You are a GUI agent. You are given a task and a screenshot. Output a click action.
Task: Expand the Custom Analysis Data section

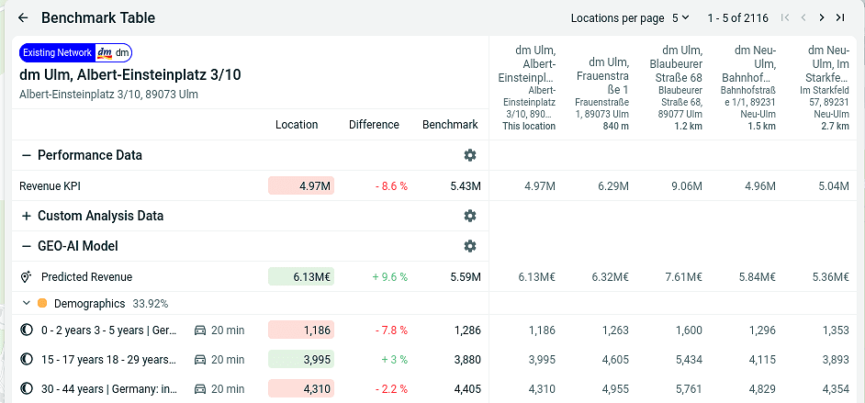26,216
